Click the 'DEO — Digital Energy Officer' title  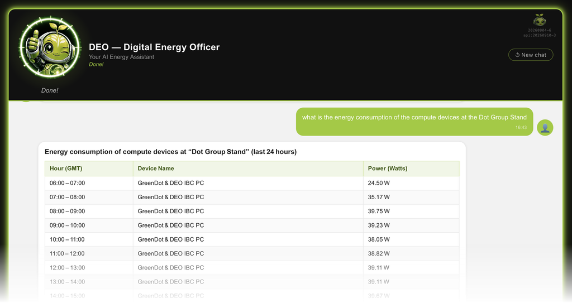[154, 47]
